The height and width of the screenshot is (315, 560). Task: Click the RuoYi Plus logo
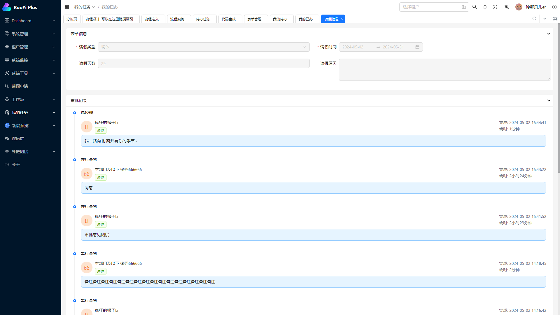[x=6, y=7]
